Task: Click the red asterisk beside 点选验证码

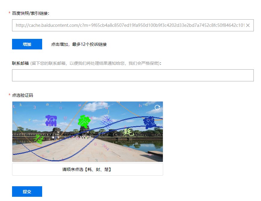Action: [9, 95]
